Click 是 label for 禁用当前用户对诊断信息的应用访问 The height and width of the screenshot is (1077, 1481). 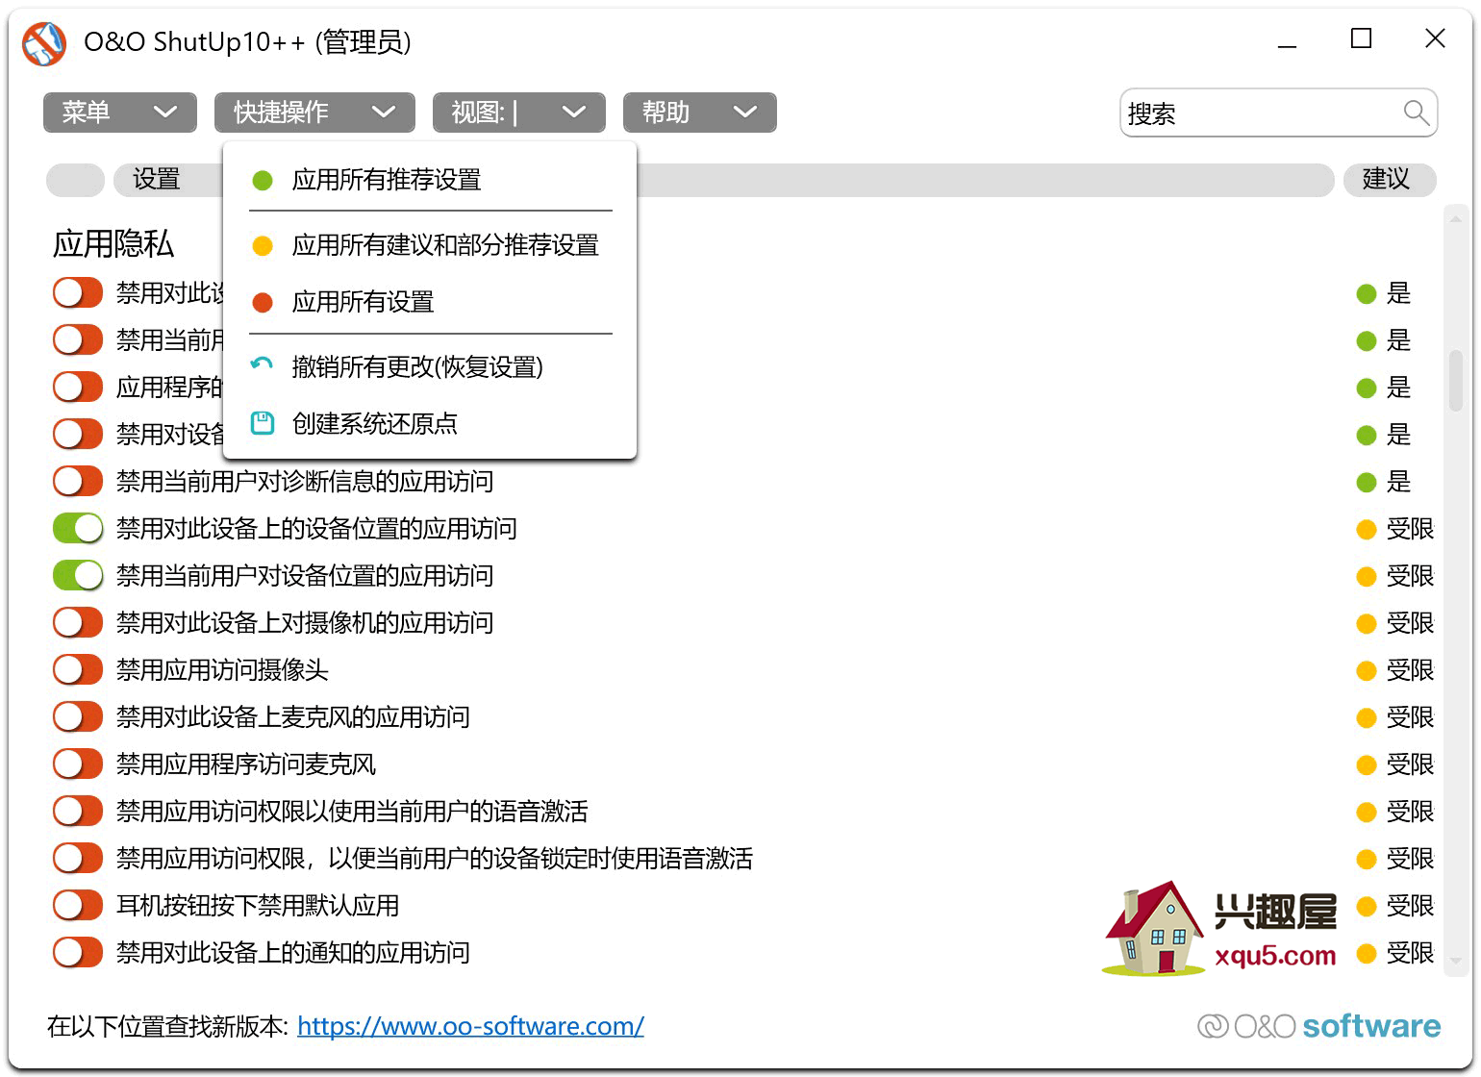[1398, 482]
